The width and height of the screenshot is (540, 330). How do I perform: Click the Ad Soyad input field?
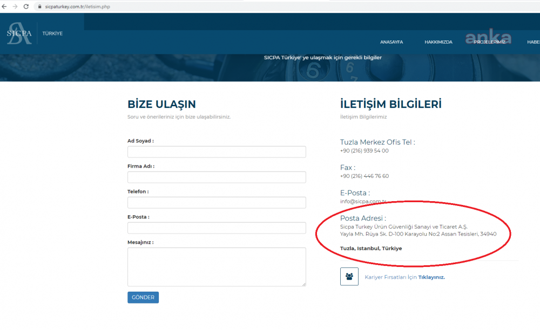tap(217, 152)
